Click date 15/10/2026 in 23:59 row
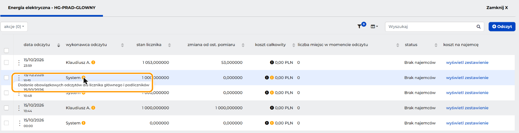Image resolution: width=519 pixels, height=133 pixels. pos(34,60)
